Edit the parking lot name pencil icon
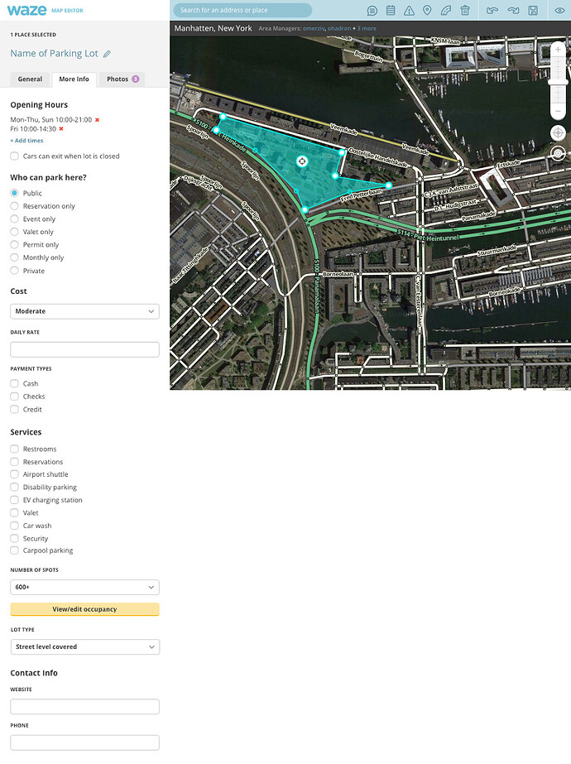Screen dimensions: 571x764 (107, 54)
